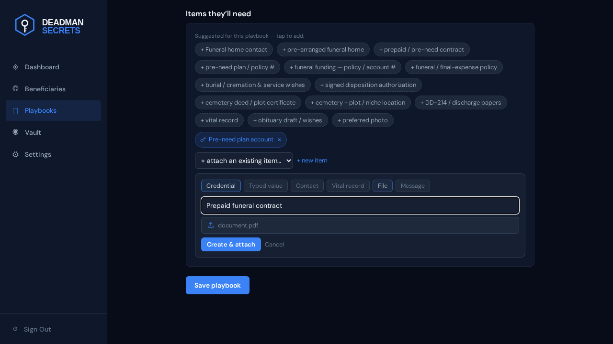
Task: Choose the Vital record item type
Action: pyautogui.click(x=348, y=186)
